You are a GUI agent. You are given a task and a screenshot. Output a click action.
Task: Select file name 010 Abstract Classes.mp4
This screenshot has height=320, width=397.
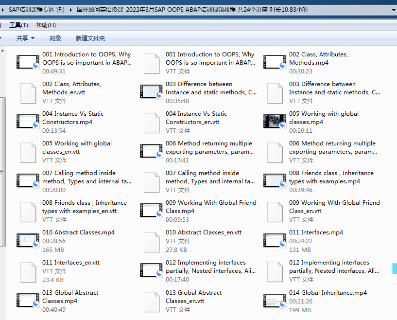pyautogui.click(x=79, y=232)
